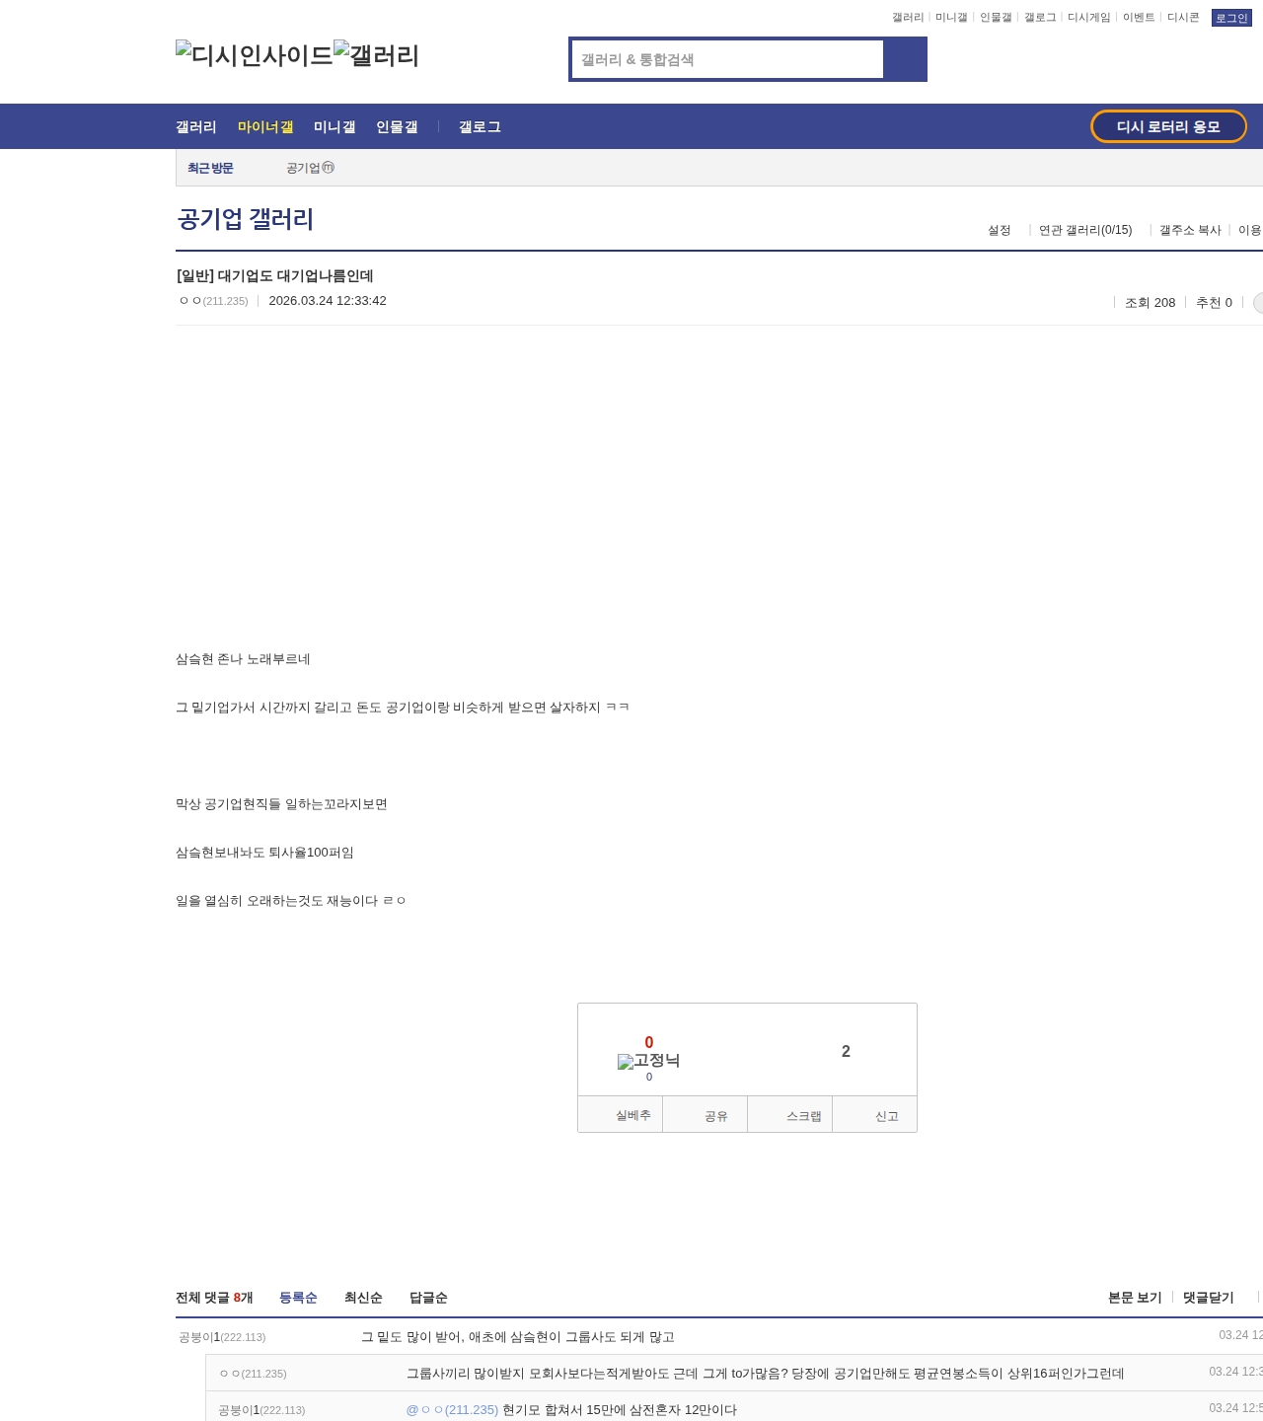Open the 디시인사이드 logo image
The image size is (1263, 1421).
(x=255, y=55)
